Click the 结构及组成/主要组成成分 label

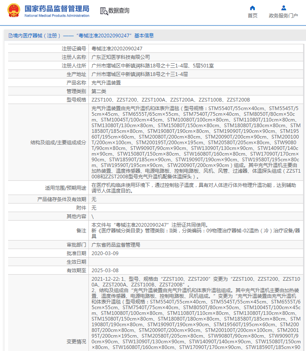[x=58, y=142]
